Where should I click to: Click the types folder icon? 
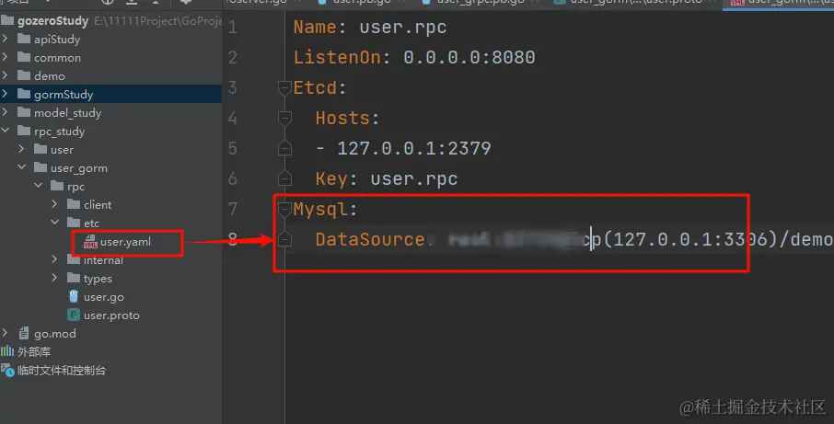pos(74,278)
